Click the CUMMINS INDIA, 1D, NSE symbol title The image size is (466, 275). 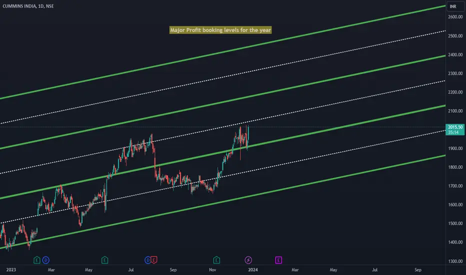click(28, 6)
